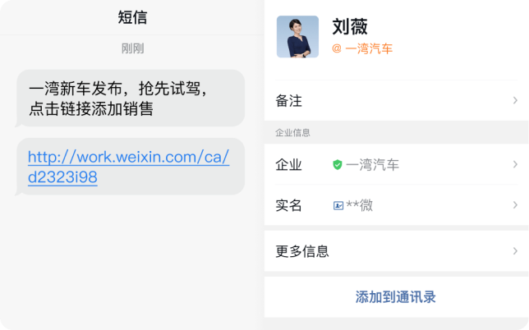Expand the 备注 row chevron
This screenshot has width=529, height=330.
(515, 100)
